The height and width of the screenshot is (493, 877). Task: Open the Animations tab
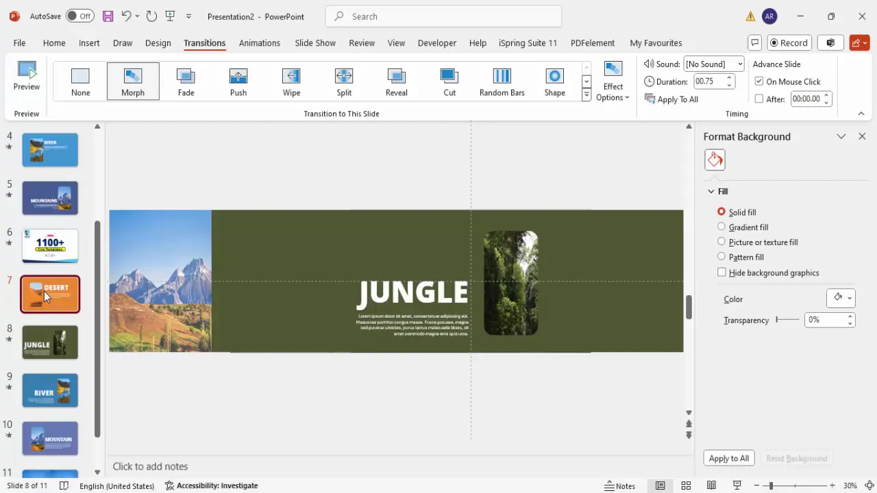(x=259, y=42)
